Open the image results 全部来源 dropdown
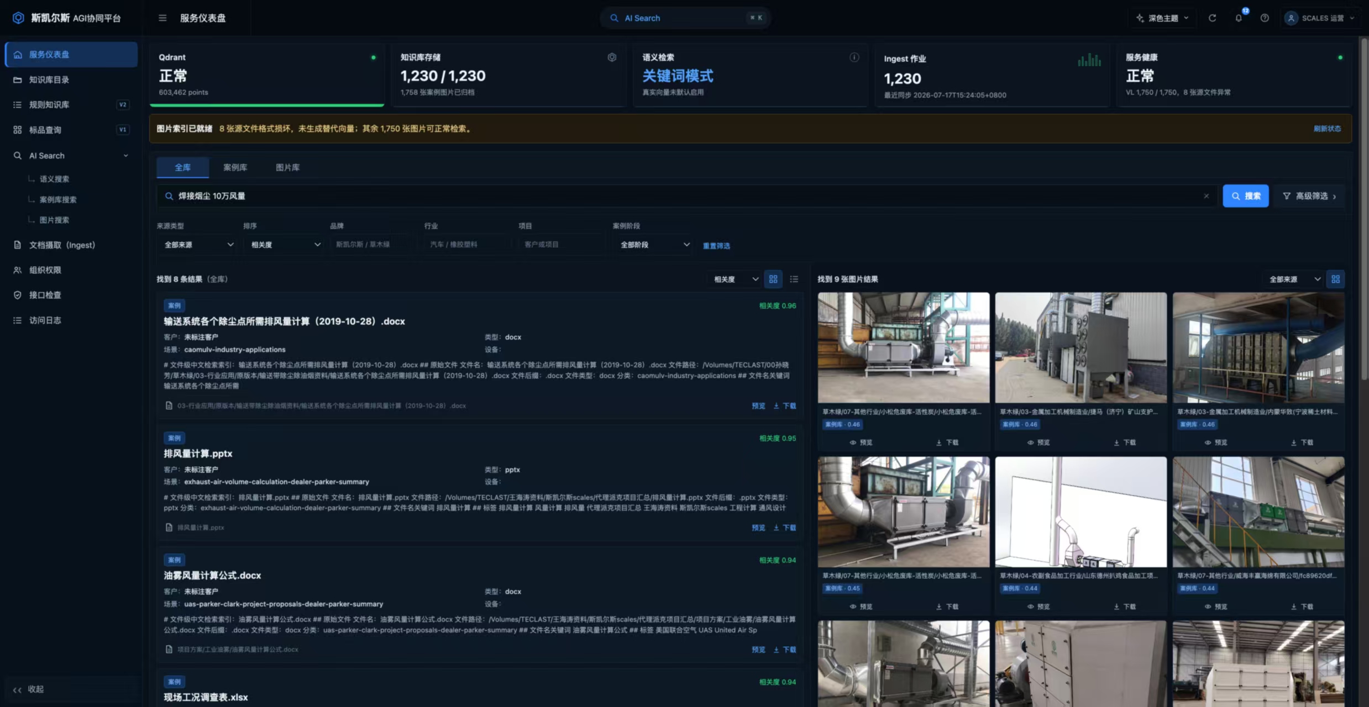 [1294, 279]
